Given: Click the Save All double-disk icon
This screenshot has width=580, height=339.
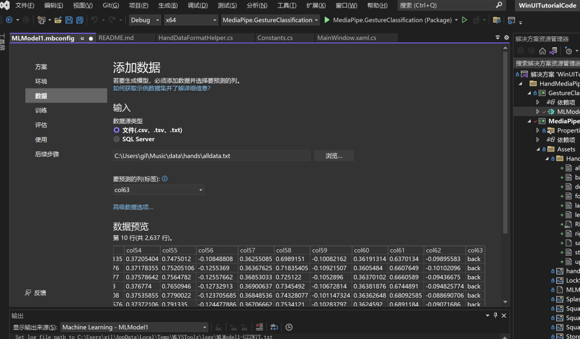Looking at the screenshot, I should click(79, 20).
